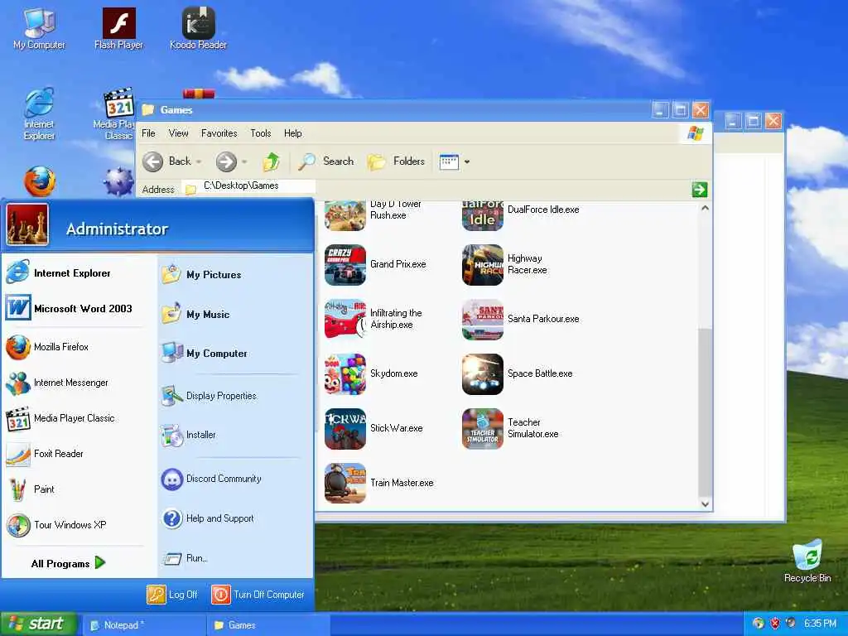
Task: Click the red shield tray icon
Action: 774,624
